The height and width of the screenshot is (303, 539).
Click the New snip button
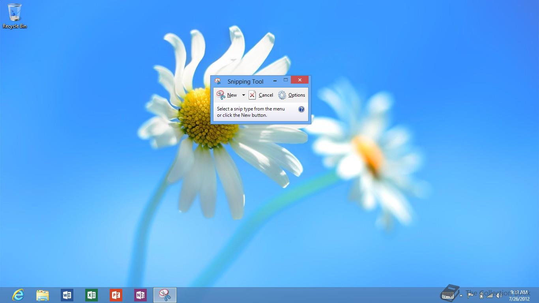227,95
